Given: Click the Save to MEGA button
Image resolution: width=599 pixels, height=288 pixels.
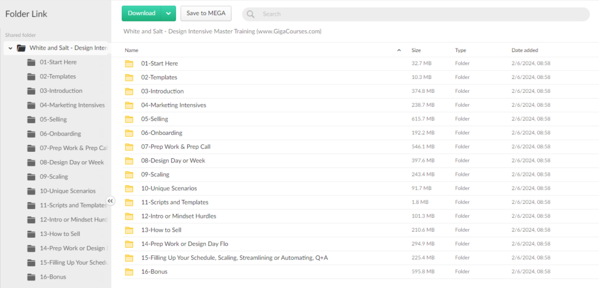Looking at the screenshot, I should [x=206, y=13].
